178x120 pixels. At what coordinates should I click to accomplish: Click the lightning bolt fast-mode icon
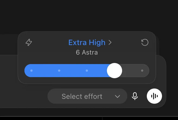[x=29, y=42]
